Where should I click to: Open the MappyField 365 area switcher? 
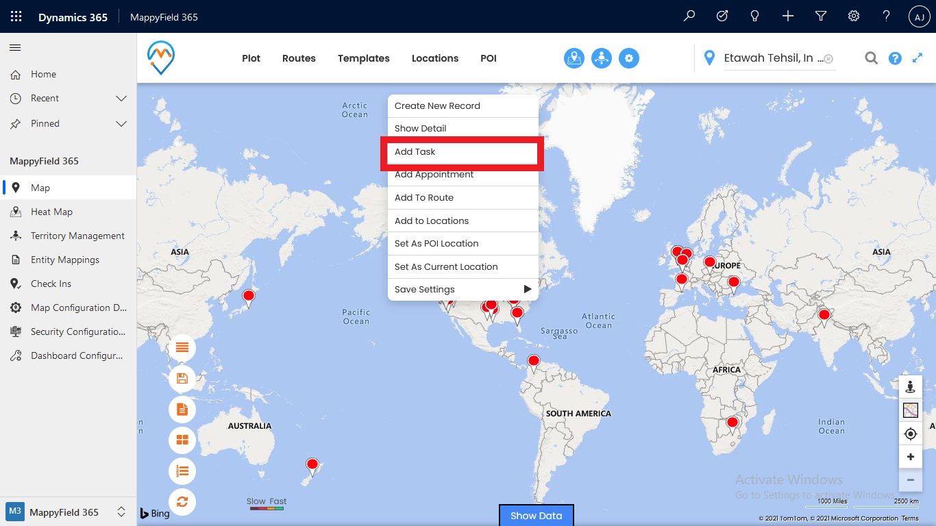click(x=68, y=512)
